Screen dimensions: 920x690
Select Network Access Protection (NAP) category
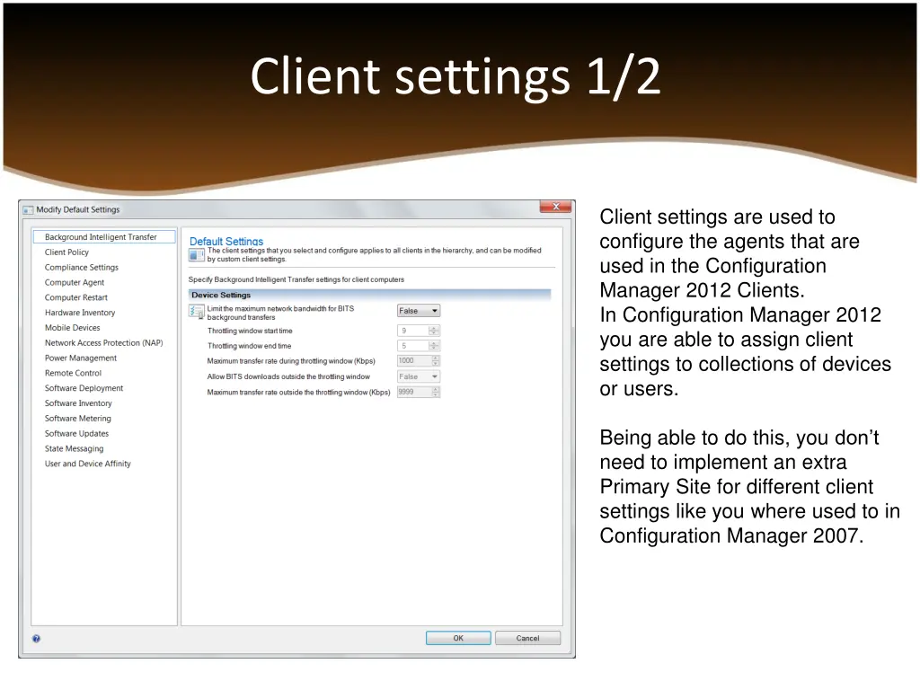click(x=104, y=343)
